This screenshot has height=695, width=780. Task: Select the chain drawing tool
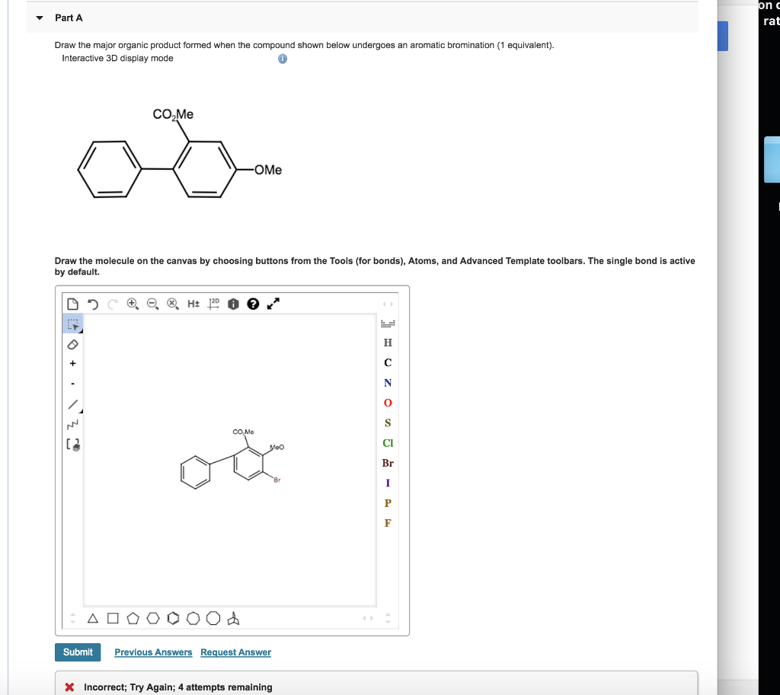(x=72, y=422)
